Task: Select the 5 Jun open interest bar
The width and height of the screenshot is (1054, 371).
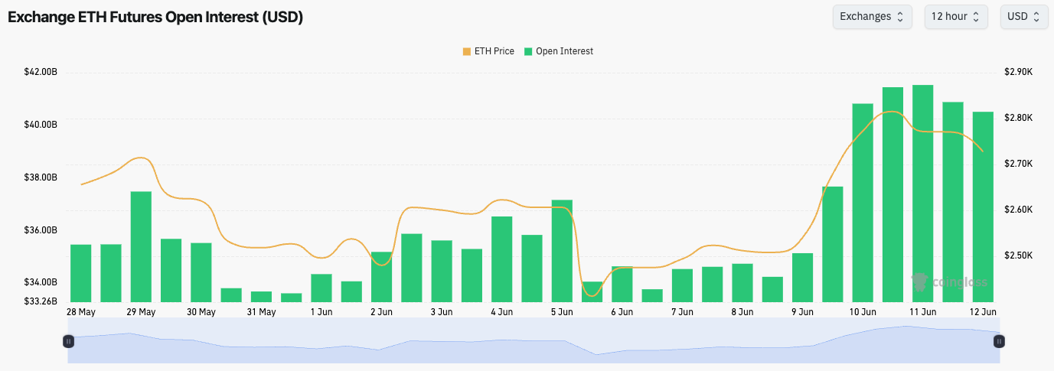Action: click(x=562, y=250)
